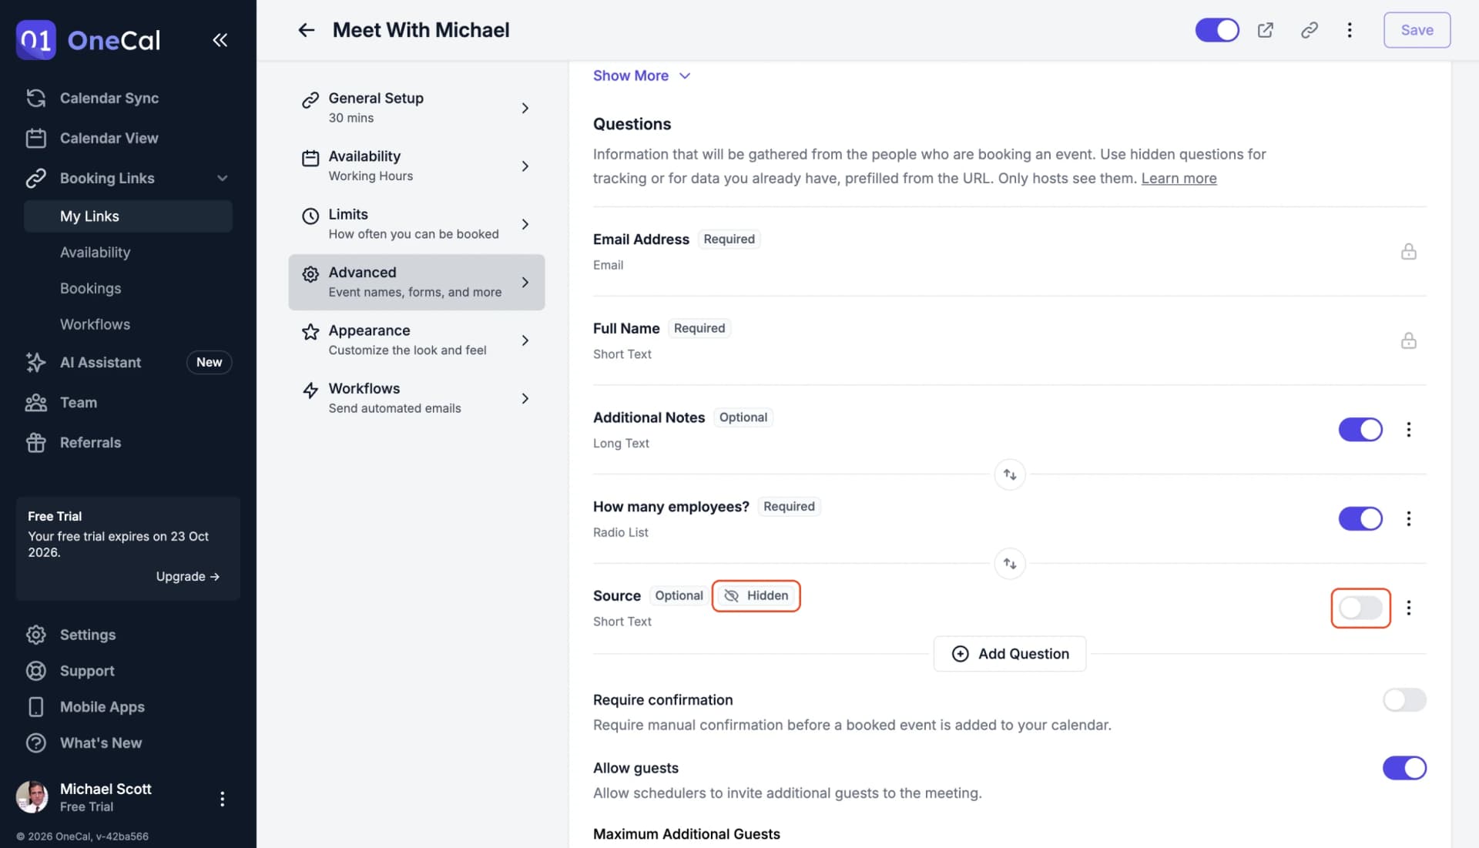
Task: Go back using the left arrow
Action: (307, 30)
